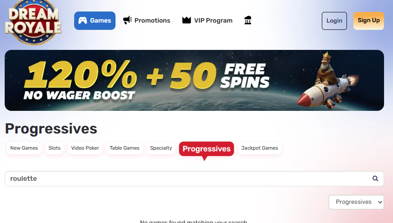This screenshot has height=223, width=393.
Task: Click the search field containing roulette
Action: (x=194, y=179)
